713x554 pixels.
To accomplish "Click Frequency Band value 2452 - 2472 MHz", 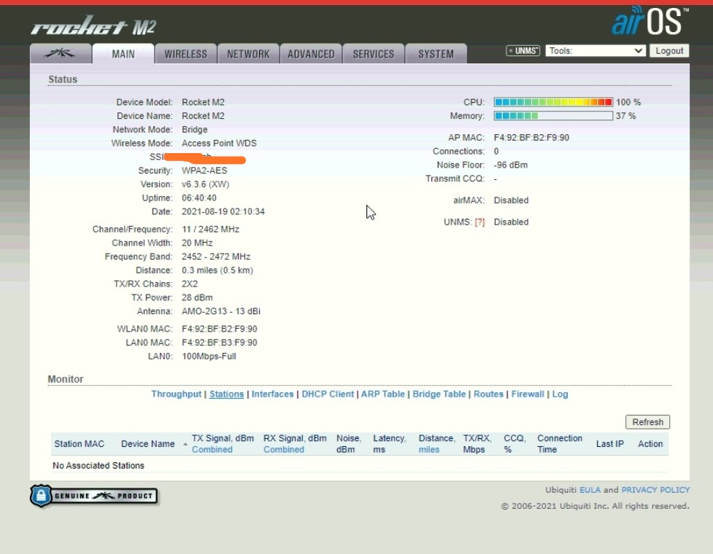I will [x=216, y=257].
